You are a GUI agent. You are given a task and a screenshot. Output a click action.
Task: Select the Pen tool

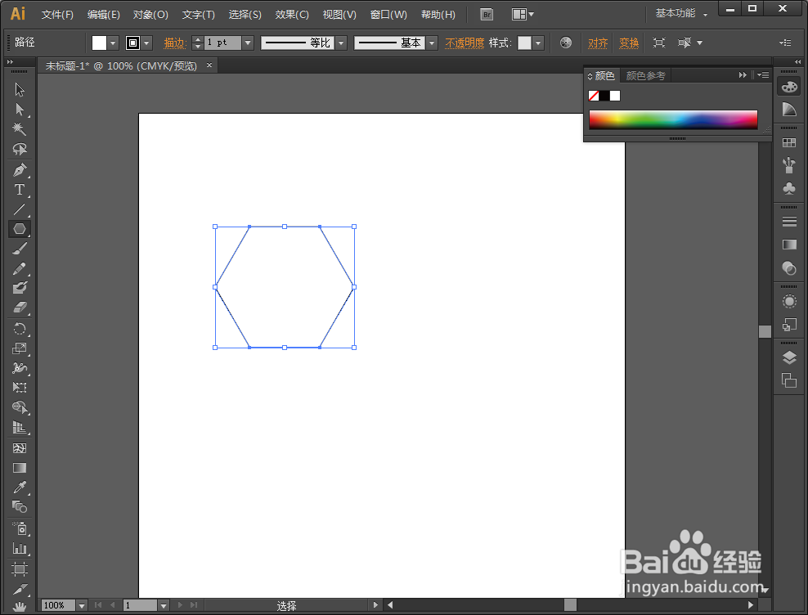pyautogui.click(x=20, y=169)
